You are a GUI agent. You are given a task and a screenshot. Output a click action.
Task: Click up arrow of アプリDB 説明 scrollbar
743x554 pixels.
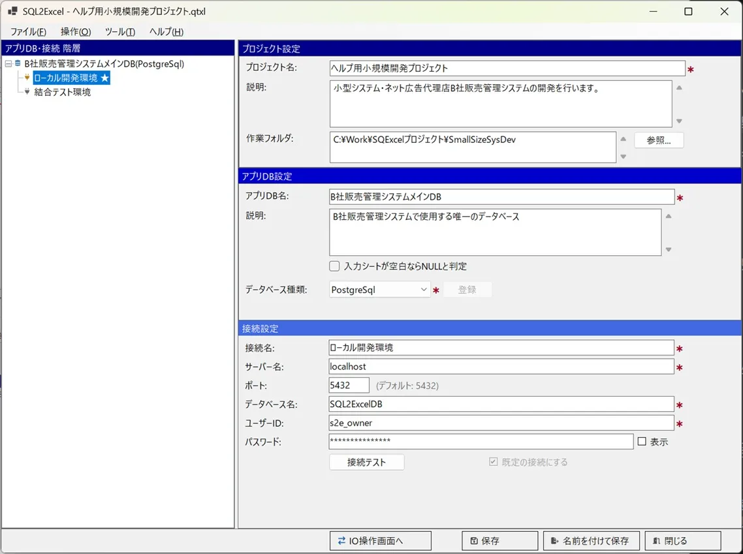pyautogui.click(x=669, y=217)
